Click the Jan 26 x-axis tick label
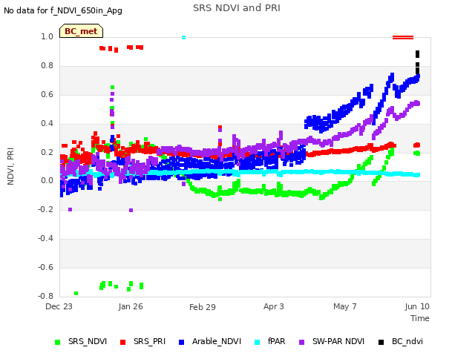Image resolution: width=475 pixels, height=356 pixels. pyautogui.click(x=131, y=306)
